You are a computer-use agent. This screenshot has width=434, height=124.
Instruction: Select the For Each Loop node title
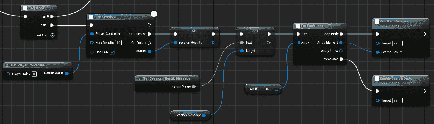(312, 26)
